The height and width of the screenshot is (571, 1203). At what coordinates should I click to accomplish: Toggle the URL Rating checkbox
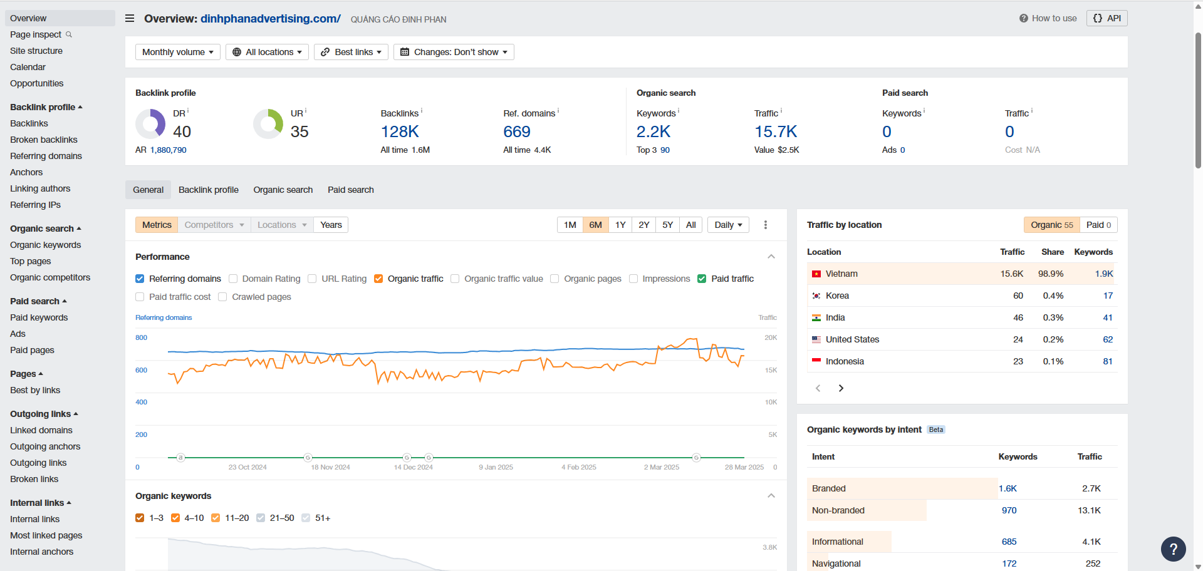312,279
